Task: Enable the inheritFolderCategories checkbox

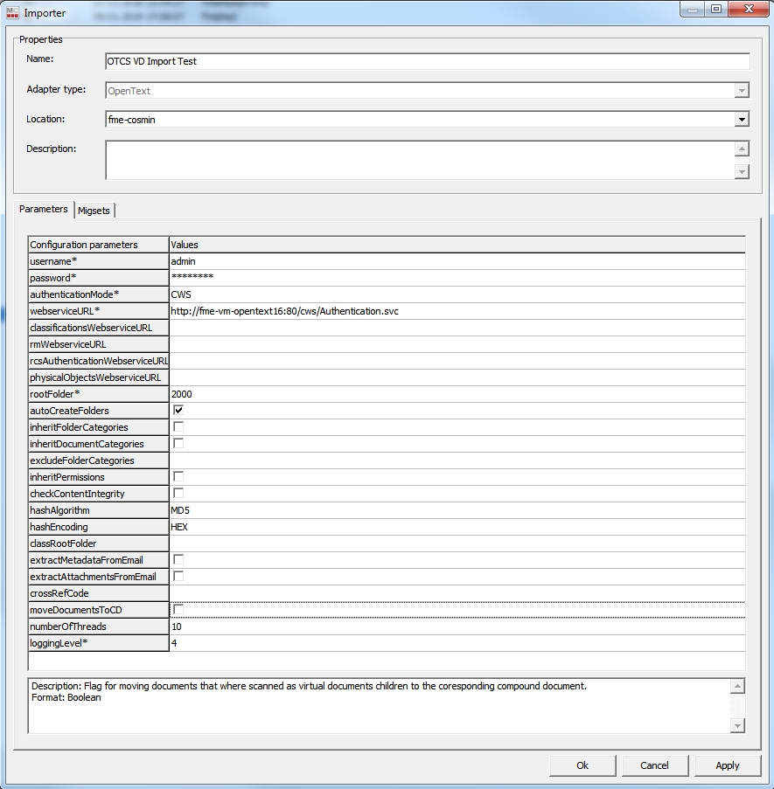Action: (x=178, y=427)
